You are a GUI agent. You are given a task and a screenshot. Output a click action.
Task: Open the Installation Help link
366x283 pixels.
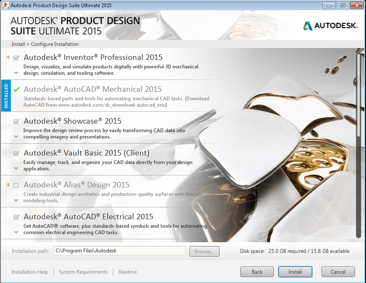click(x=30, y=272)
